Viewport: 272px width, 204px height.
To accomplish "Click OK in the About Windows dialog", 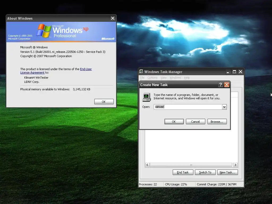I will click(104, 102).
